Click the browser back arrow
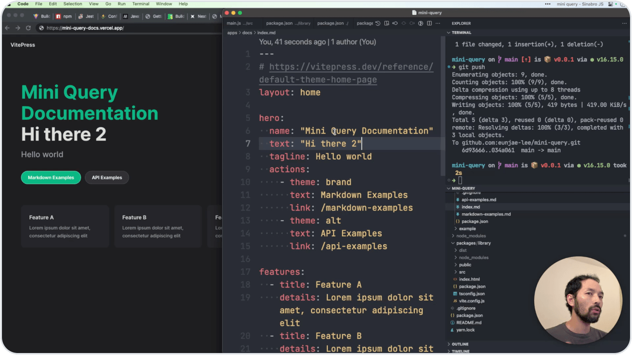 pos(7,28)
